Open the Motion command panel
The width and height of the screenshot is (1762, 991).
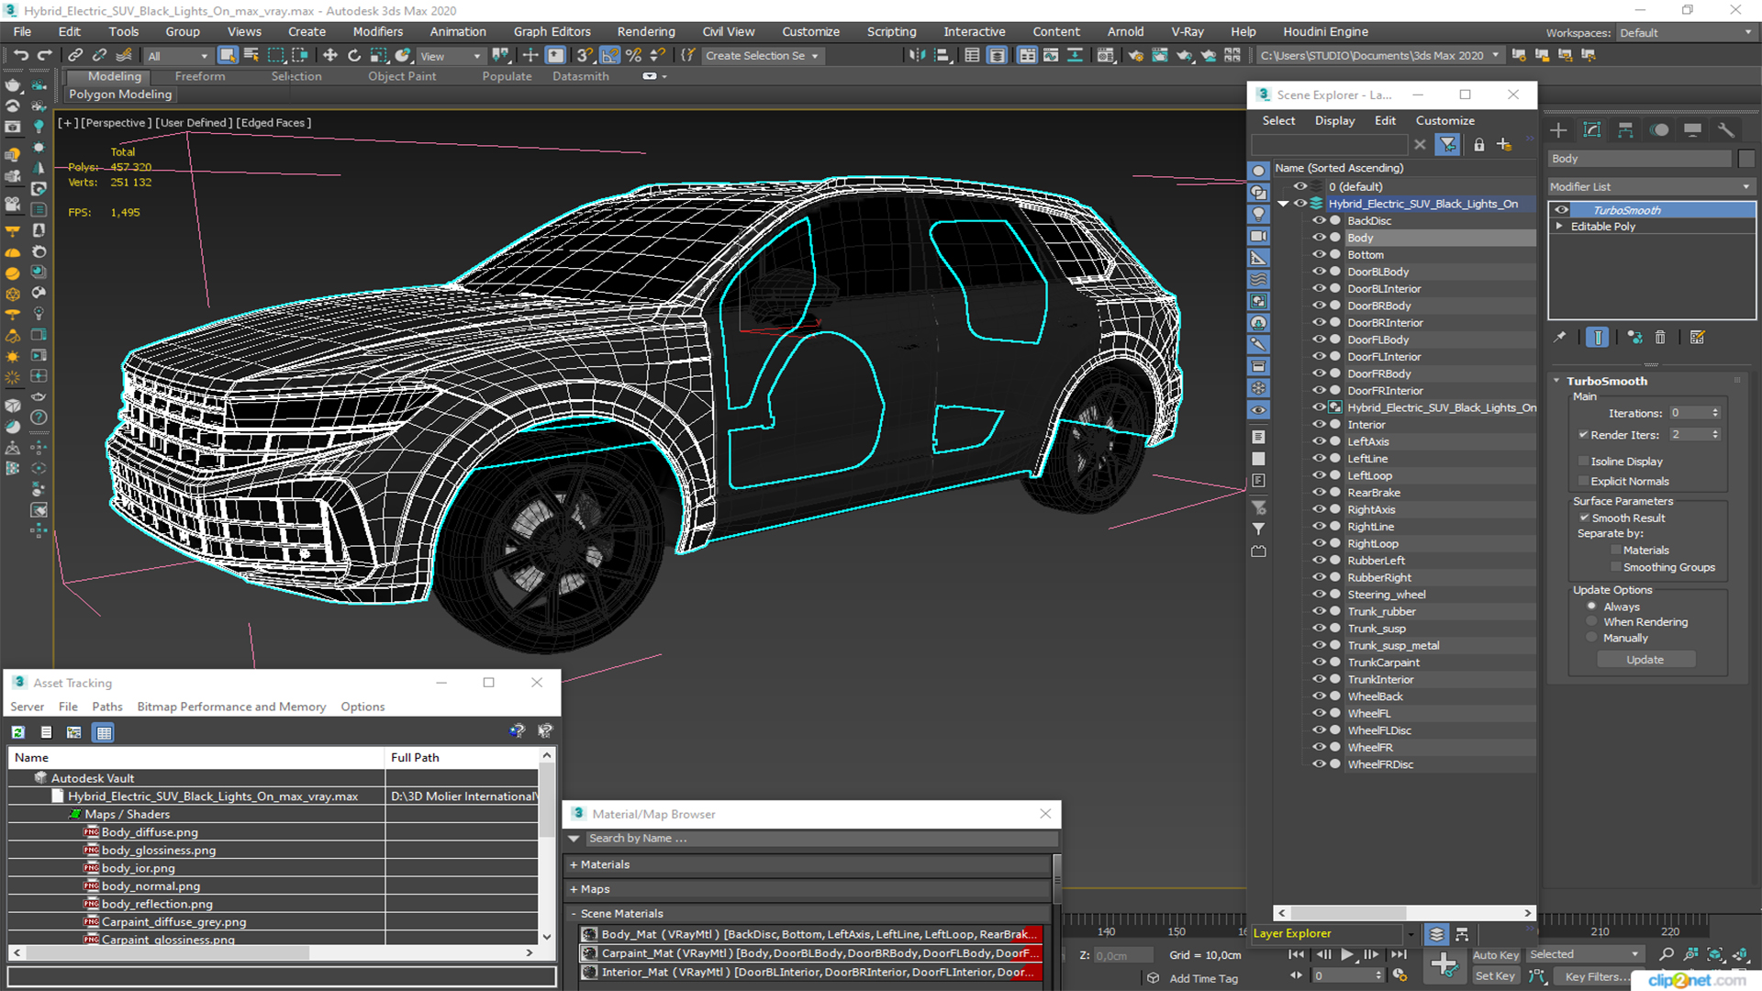(1659, 130)
